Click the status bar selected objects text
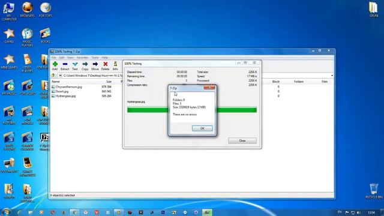Viewport: 384px width, 216px height. (x=62, y=196)
